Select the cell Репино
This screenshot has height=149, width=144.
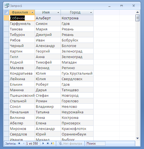pyautogui.click(x=77, y=68)
